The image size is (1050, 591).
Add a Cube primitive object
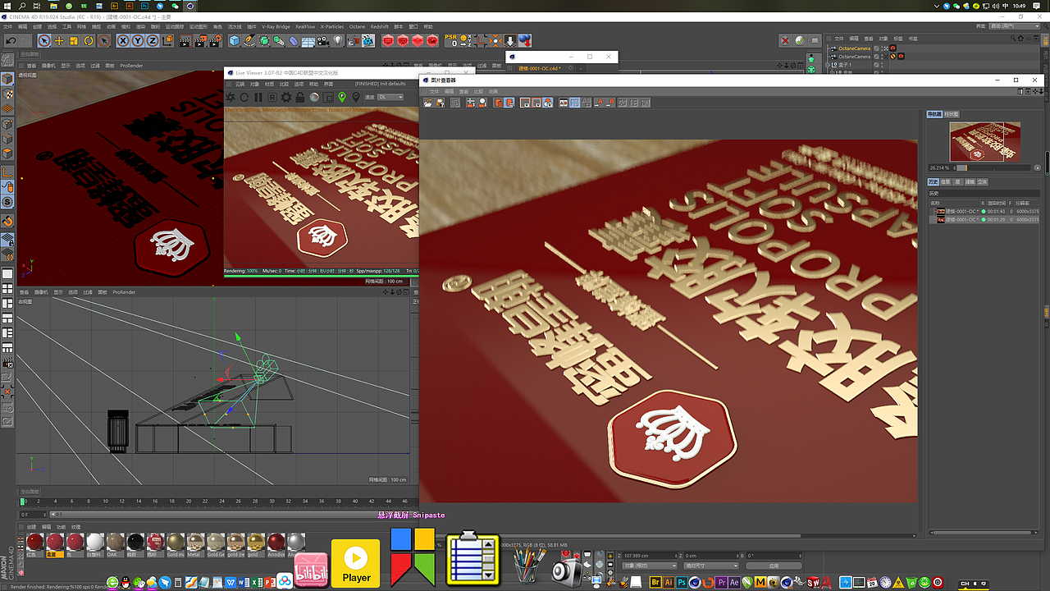pyautogui.click(x=235, y=40)
